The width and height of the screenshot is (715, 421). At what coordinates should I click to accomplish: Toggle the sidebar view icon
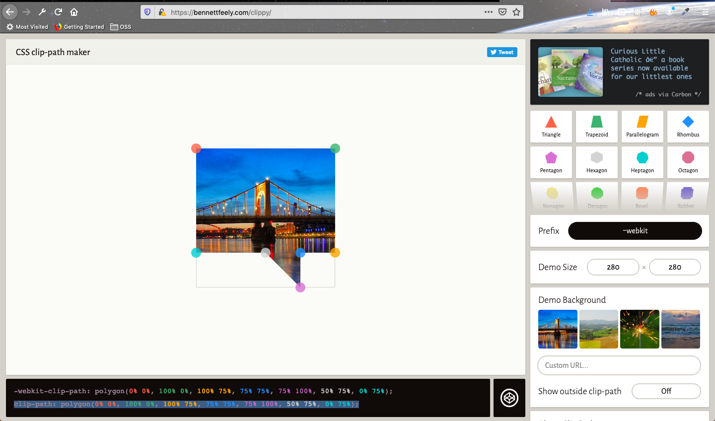click(x=622, y=12)
